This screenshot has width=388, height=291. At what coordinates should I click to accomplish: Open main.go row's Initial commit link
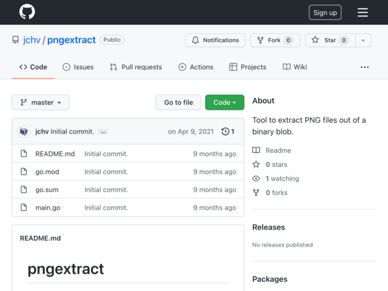click(x=106, y=207)
